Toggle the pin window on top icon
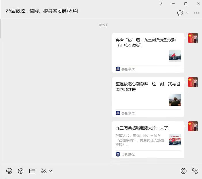 (x=161, y=4)
